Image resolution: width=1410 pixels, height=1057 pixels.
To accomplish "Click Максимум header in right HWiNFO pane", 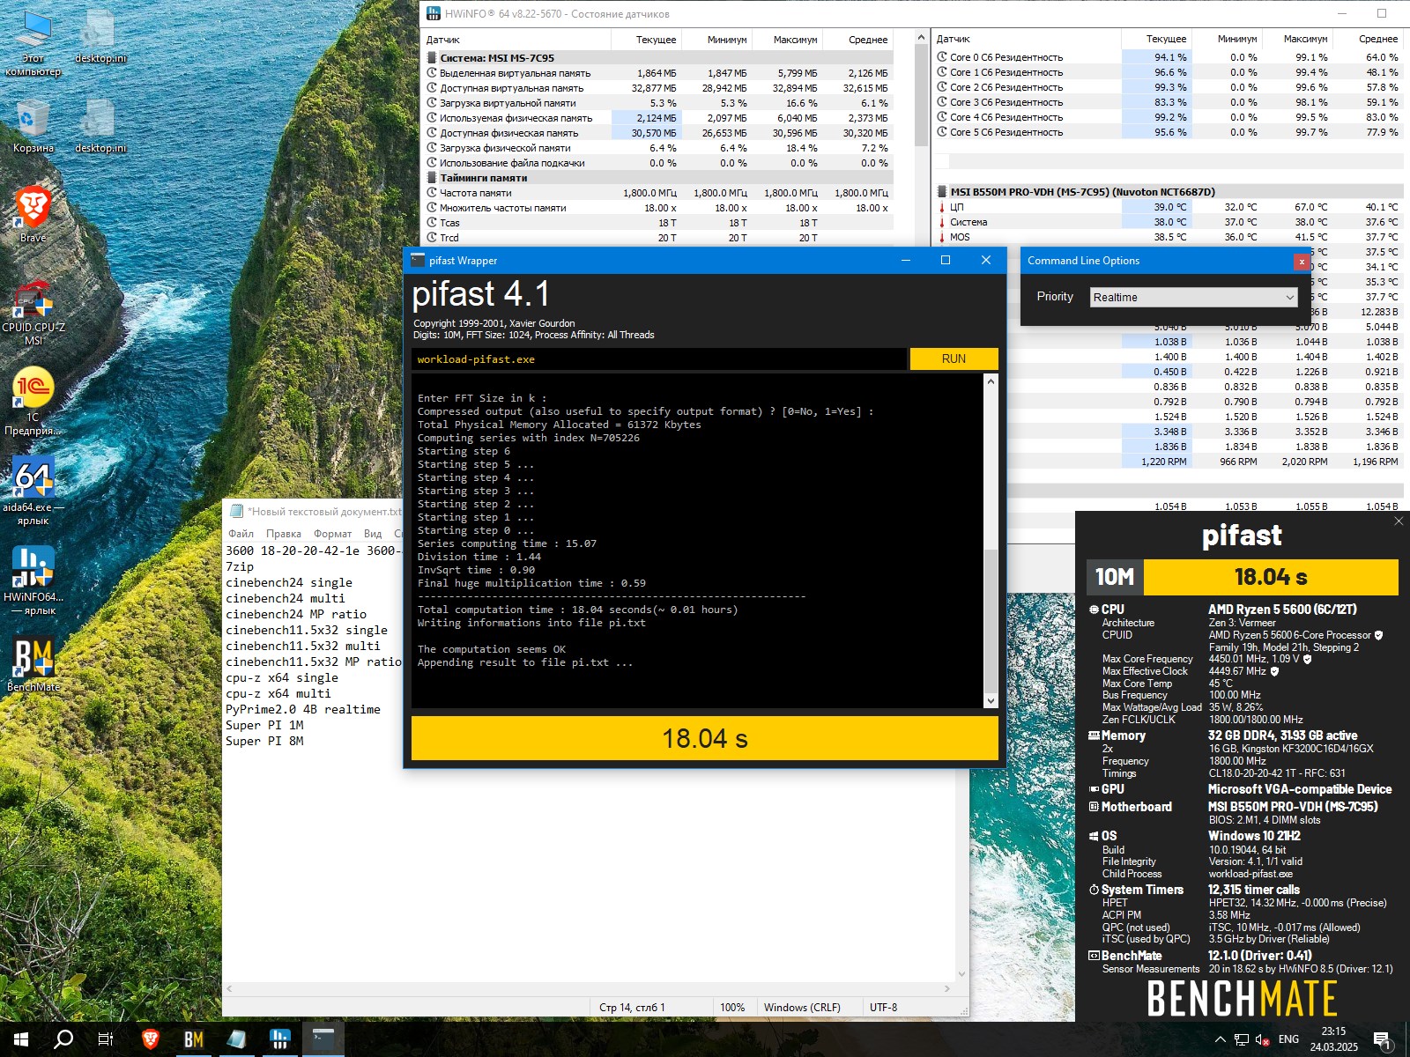I will [1296, 40].
